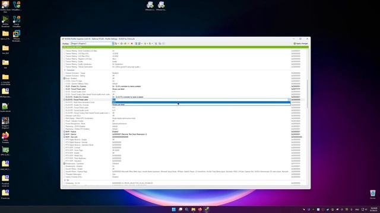Screen dimensions: 380x213
Task: Select the 'Ambient Occlusion - Setting' row
Action: [x=184, y=76]
